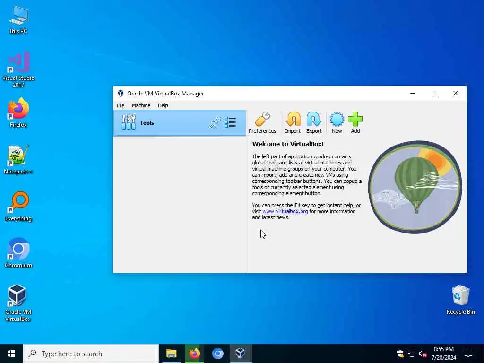The width and height of the screenshot is (484, 363).
Task: Create a New virtual machine
Action: [x=337, y=122]
